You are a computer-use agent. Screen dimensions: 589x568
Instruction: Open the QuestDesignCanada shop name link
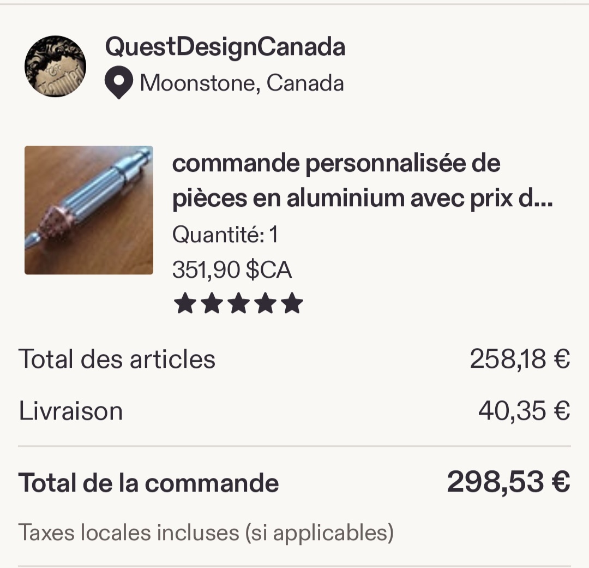point(225,47)
